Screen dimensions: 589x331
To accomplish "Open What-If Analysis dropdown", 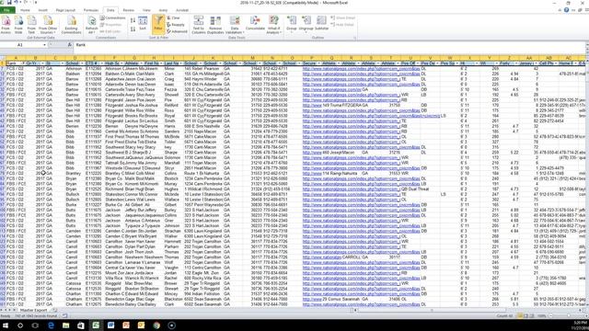I will pyautogui.click(x=274, y=25).
